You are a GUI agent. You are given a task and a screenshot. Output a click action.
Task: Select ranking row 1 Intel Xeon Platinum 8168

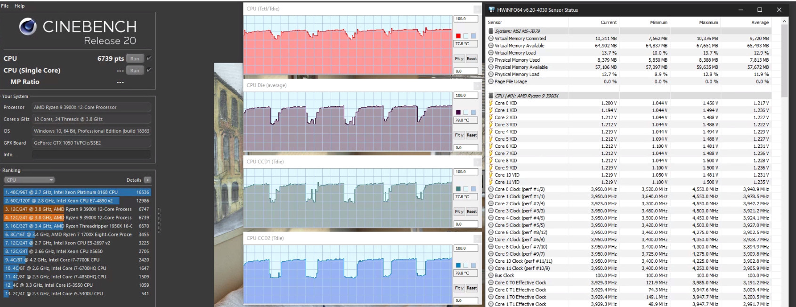click(x=77, y=192)
